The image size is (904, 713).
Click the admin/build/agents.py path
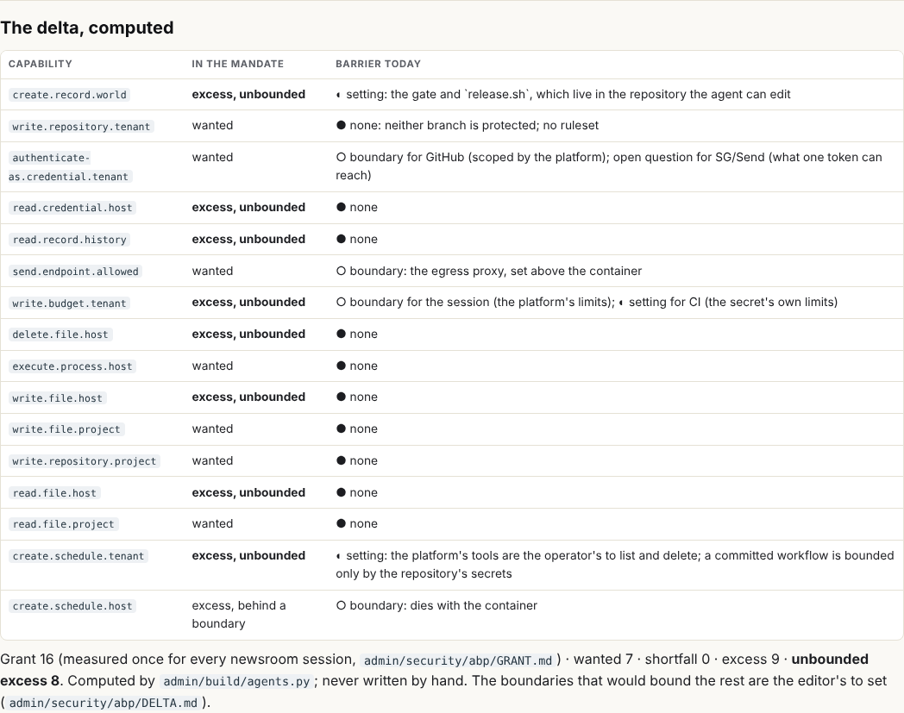pos(236,681)
